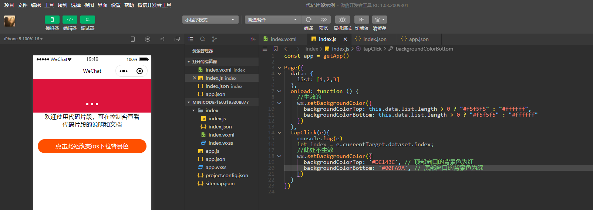Open the normal compile mode dropdown

click(x=273, y=20)
